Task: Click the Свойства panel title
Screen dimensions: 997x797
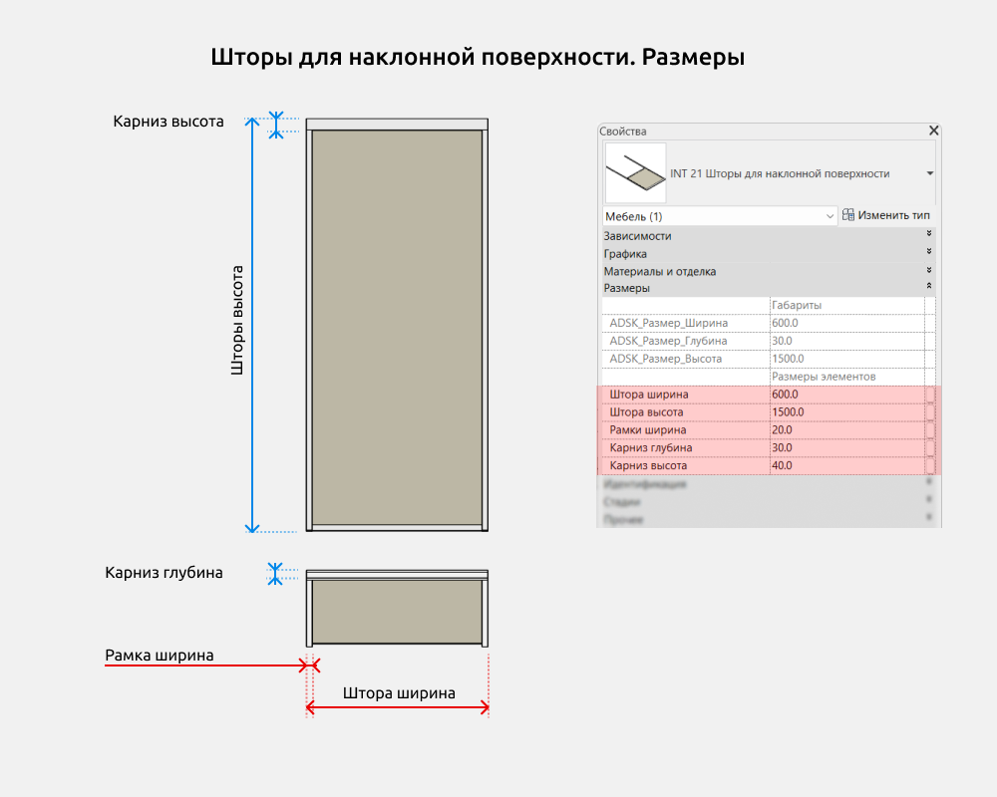Action: click(622, 131)
